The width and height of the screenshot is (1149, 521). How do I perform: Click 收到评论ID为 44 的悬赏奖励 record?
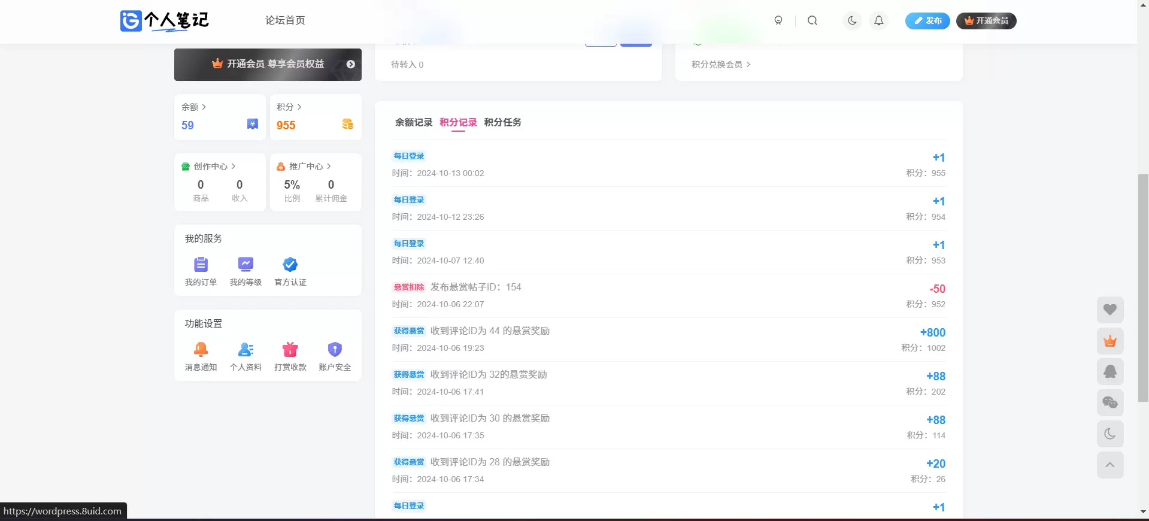(490, 331)
